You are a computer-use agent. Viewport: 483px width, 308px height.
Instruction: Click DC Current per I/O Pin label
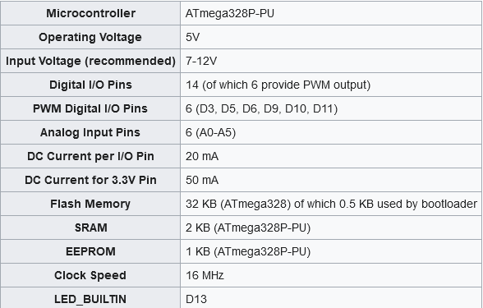click(x=90, y=156)
